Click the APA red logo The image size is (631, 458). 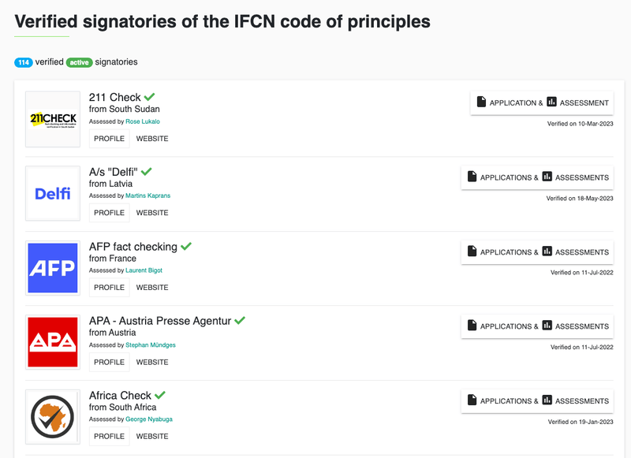[53, 342]
